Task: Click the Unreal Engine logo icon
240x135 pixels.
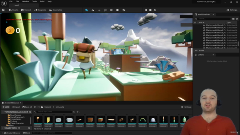Action: [4, 3]
